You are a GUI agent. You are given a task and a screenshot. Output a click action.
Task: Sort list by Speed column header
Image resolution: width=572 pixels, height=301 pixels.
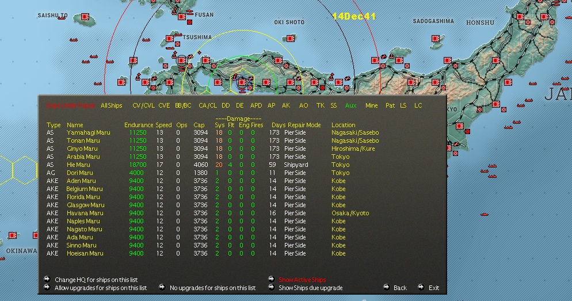(163, 125)
